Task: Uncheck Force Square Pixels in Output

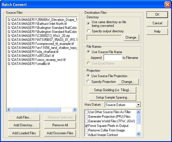Action: click(x=87, y=126)
